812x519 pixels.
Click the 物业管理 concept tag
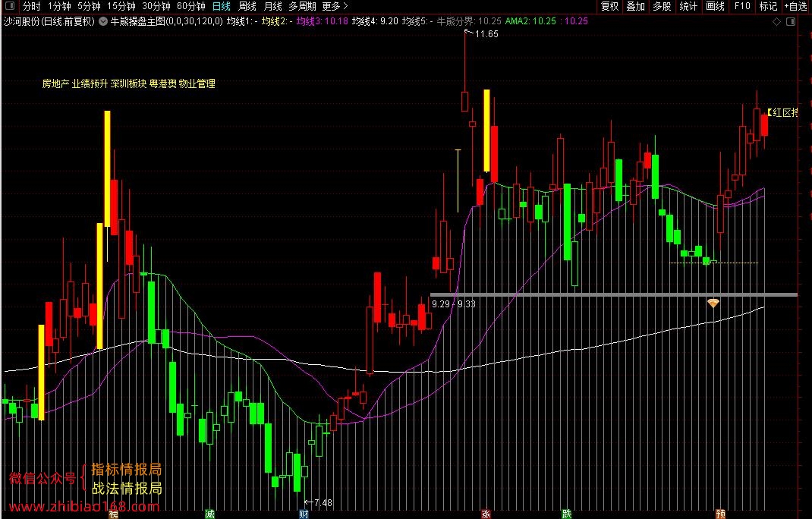pyautogui.click(x=197, y=83)
